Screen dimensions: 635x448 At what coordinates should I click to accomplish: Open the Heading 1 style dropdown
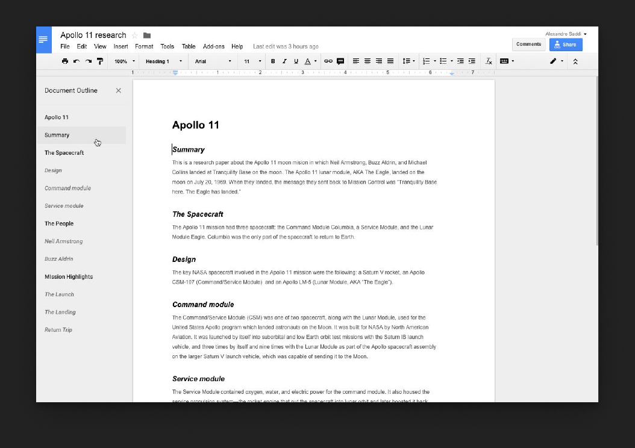(164, 61)
